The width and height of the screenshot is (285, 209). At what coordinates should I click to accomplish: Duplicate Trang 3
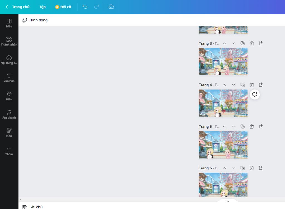[x=242, y=43]
